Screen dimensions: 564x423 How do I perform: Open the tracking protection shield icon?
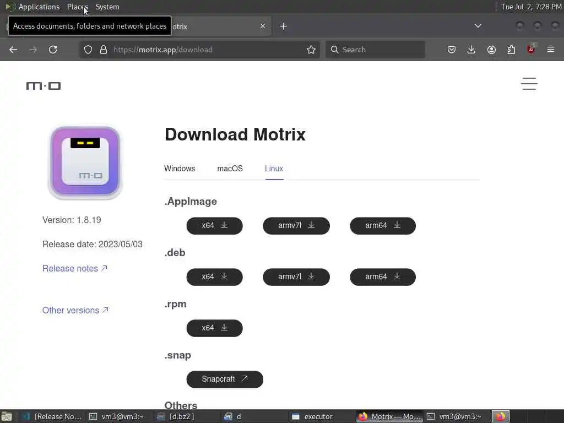point(88,50)
